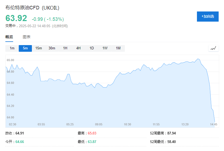Click the 最低 value 63.87
Image resolution: width=224 pixels, height=151 pixels.
tap(92, 142)
